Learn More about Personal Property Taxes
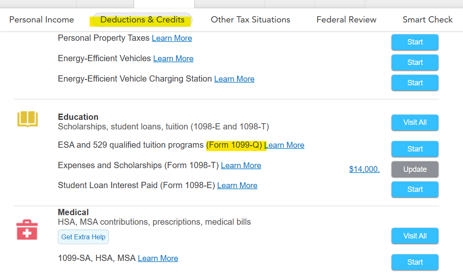Screen dimensions: 463x273 coord(172,38)
